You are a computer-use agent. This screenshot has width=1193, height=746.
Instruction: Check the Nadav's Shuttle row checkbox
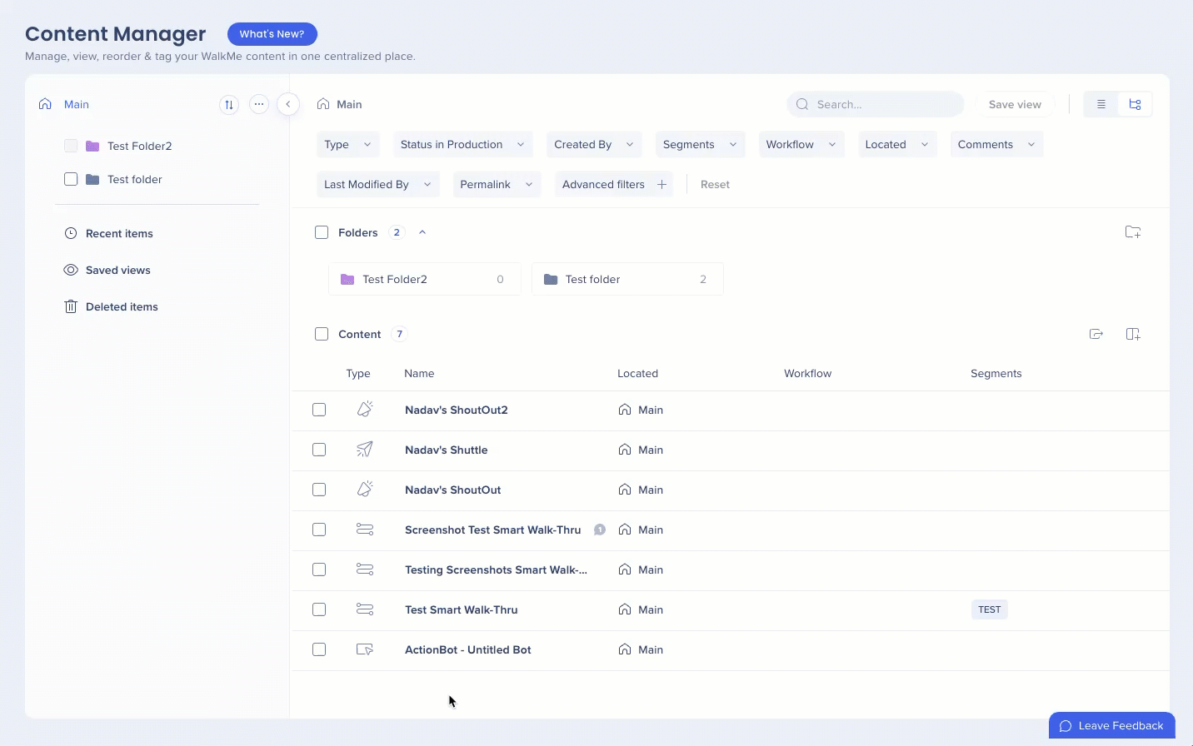[319, 450]
